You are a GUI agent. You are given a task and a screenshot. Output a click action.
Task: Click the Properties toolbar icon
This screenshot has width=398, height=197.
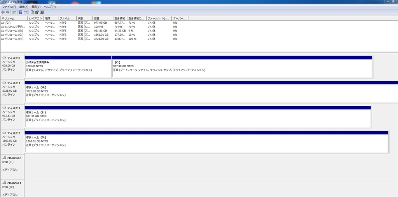click(37, 12)
